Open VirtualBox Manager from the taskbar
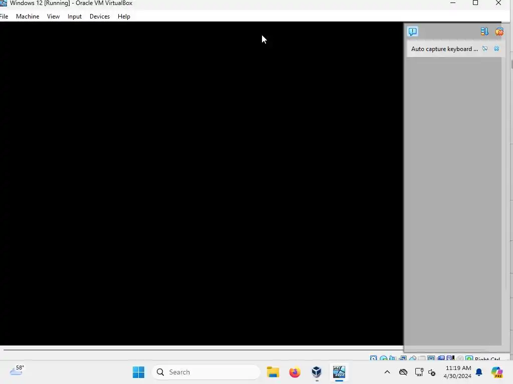 pos(317,372)
